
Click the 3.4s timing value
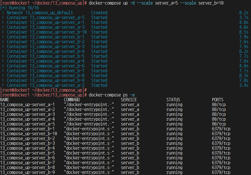click(x=244, y=85)
